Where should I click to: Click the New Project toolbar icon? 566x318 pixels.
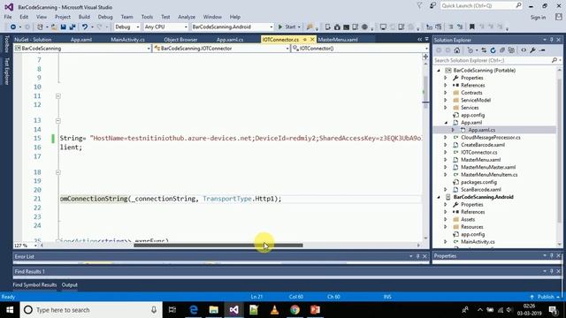pos(40,27)
